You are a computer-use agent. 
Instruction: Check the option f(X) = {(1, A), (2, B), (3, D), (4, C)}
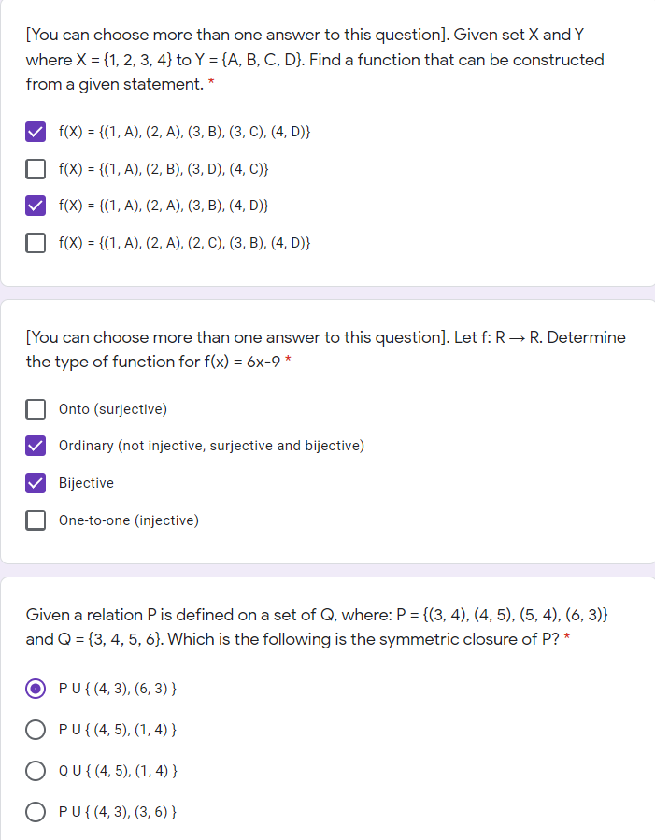pyautogui.click(x=35, y=168)
